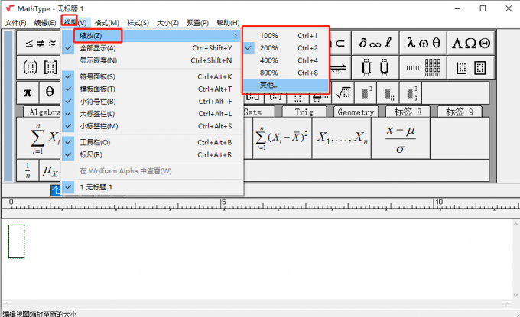Switch to the Trig tab
The image size is (520, 317).
click(304, 112)
